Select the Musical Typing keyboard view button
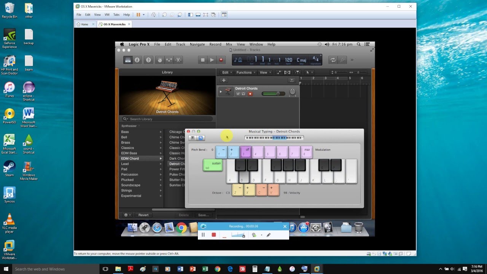 [201, 138]
